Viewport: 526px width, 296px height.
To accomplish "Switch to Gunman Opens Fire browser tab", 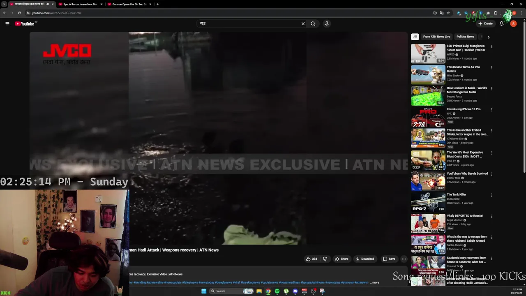I will (129, 4).
